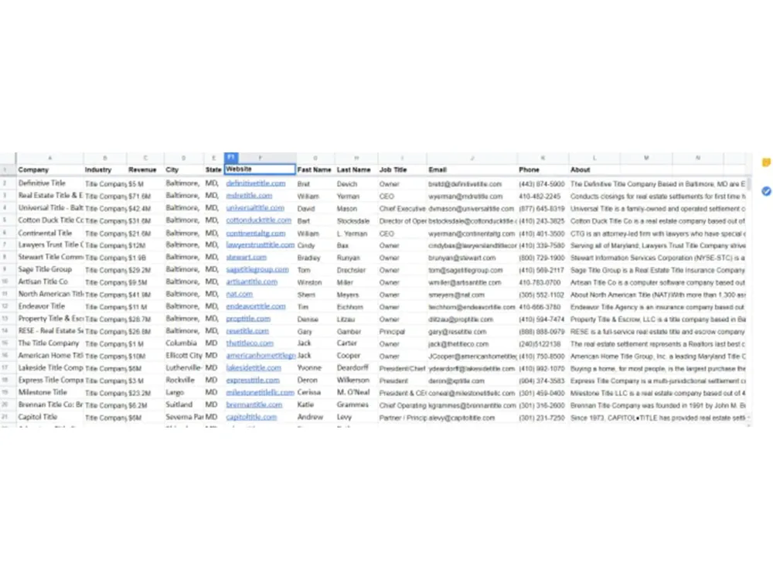Select the $1.9B revenue cell
The image size is (773, 580).
pos(145,258)
